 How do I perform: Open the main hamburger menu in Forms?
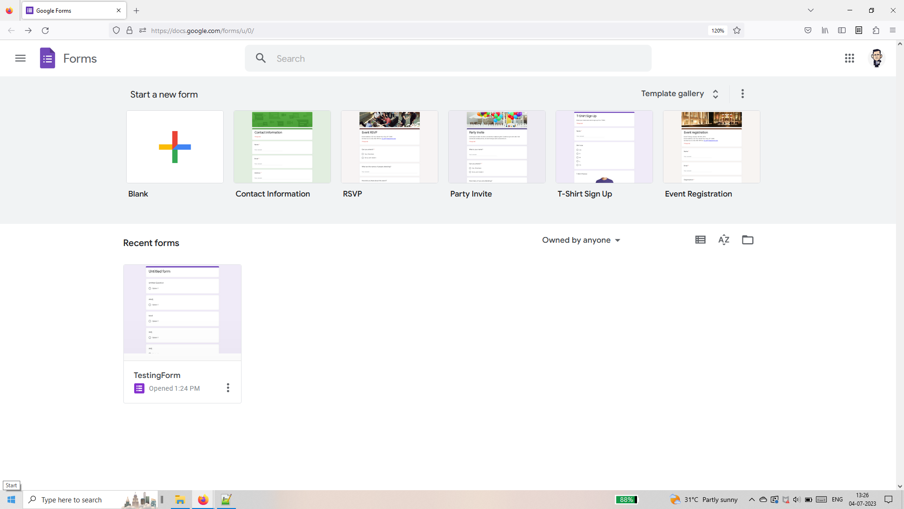point(20,58)
